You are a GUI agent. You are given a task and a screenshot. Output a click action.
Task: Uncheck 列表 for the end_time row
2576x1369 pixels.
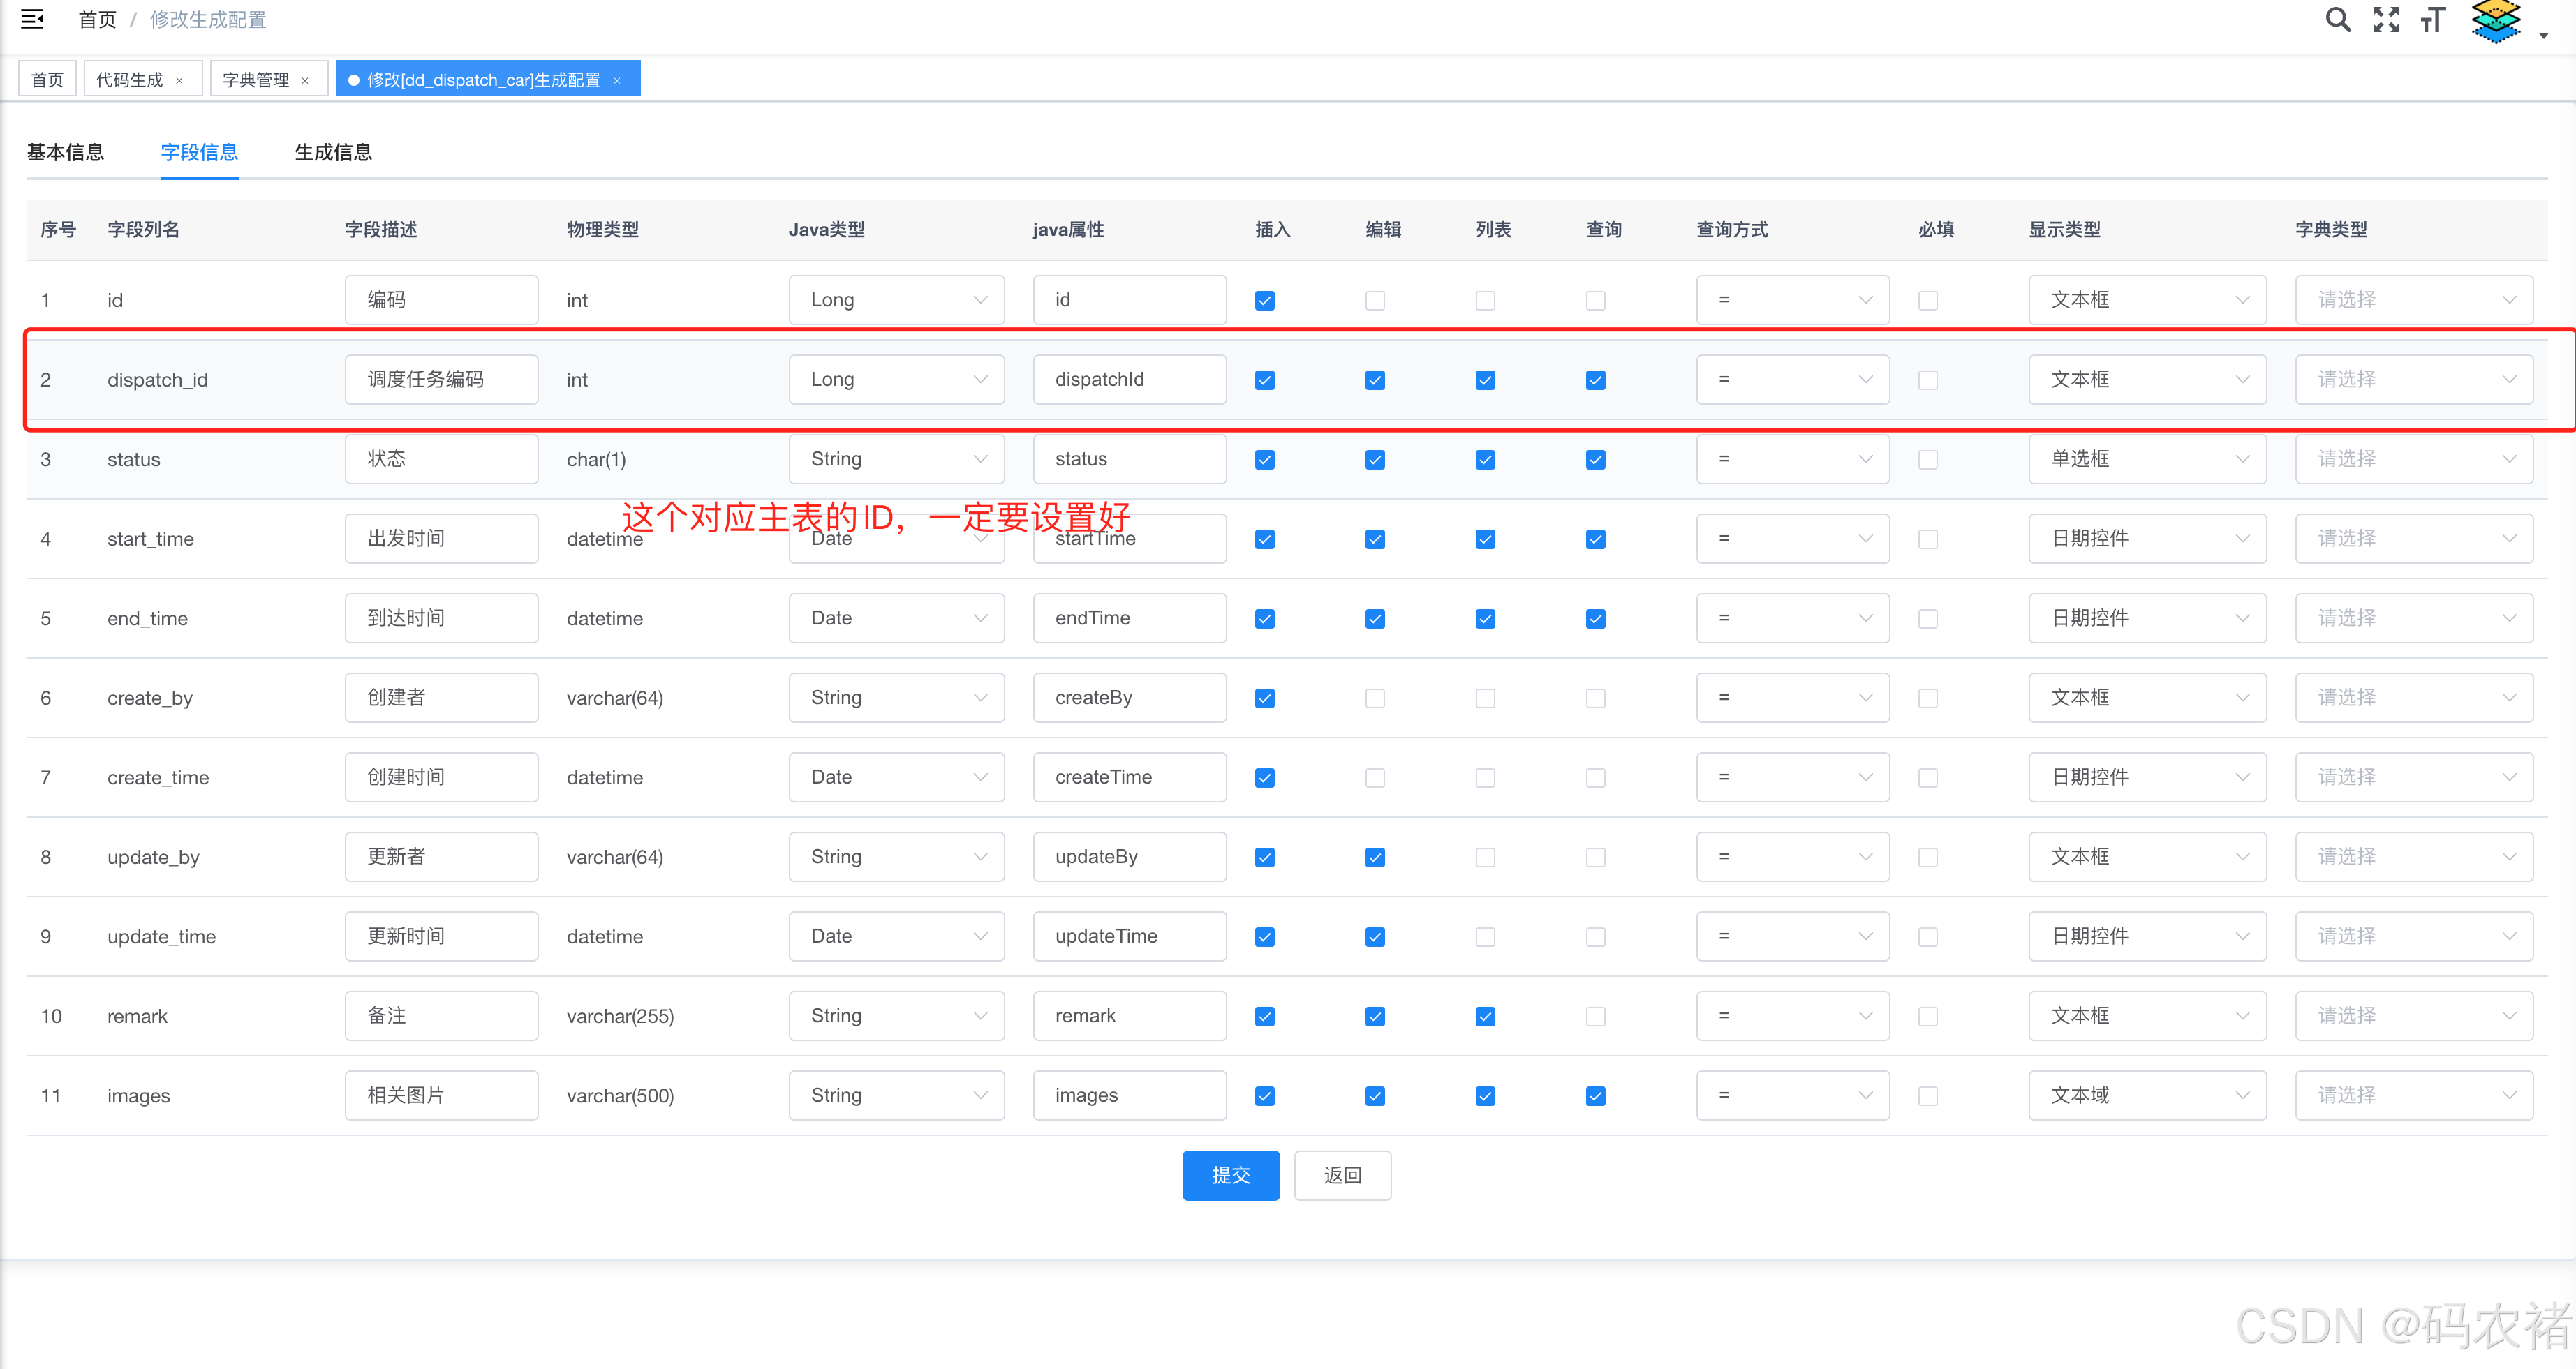click(1485, 620)
